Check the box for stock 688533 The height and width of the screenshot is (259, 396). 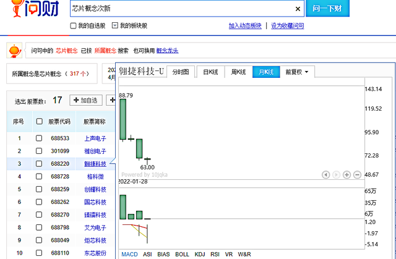[x=38, y=138]
